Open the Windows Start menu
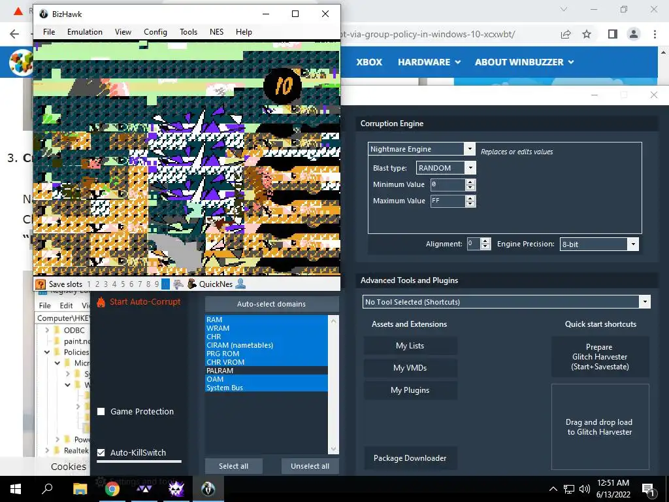Screen dimensions: 669x502 [16, 489]
